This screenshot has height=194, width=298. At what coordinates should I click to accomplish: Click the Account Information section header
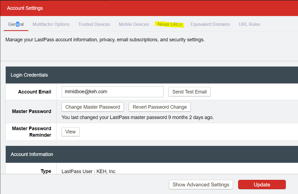click(152, 154)
